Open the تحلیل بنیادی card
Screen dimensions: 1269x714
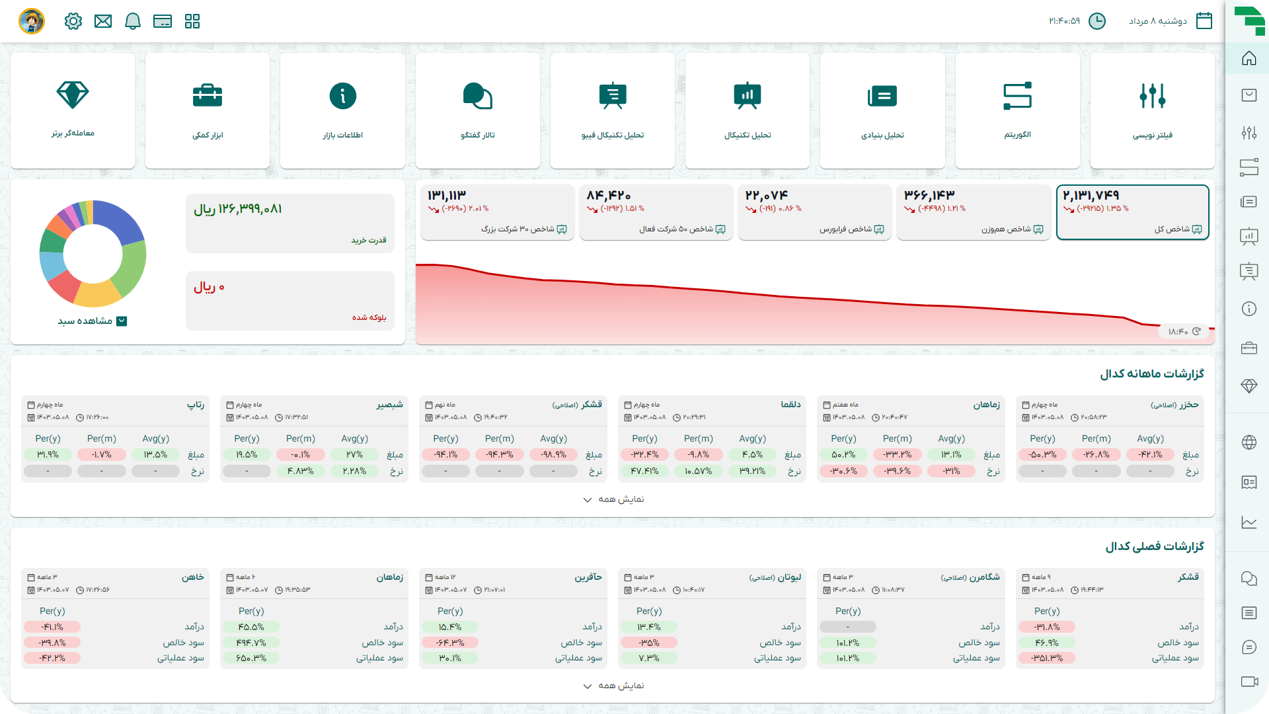pyautogui.click(x=882, y=110)
